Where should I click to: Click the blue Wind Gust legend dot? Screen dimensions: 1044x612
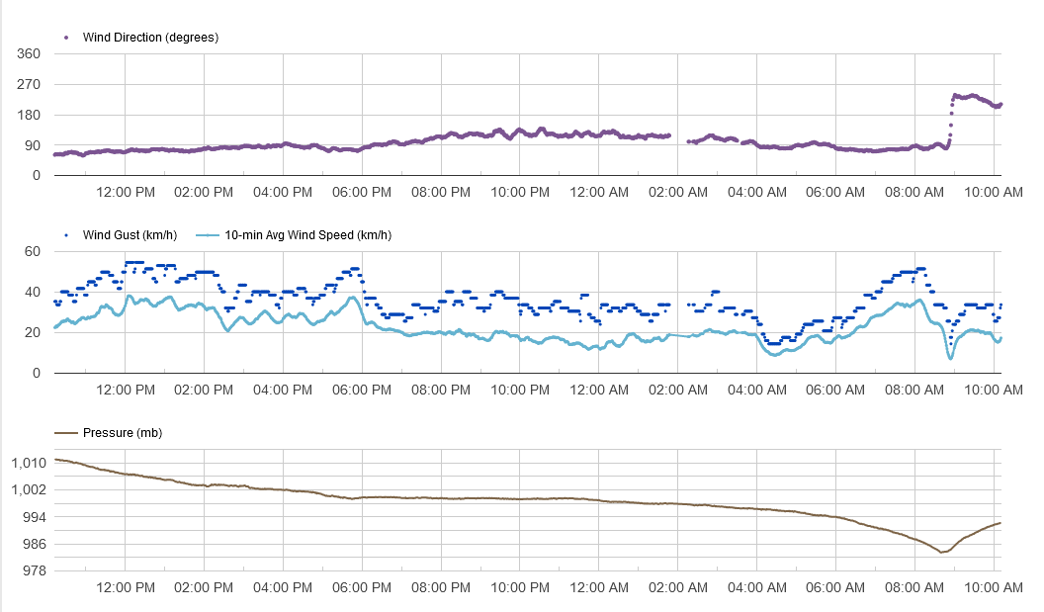(66, 235)
